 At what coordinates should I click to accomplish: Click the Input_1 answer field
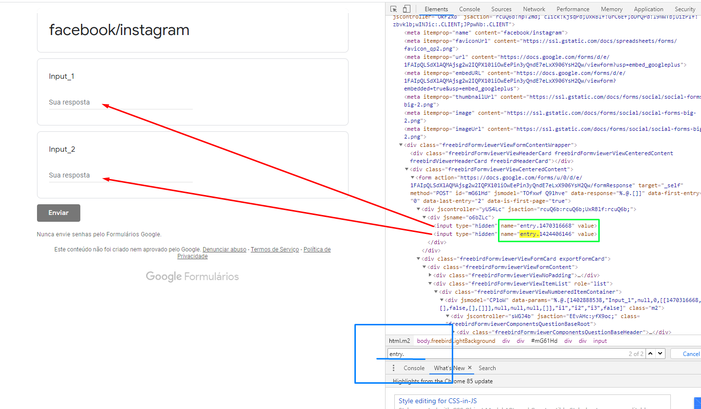(121, 103)
